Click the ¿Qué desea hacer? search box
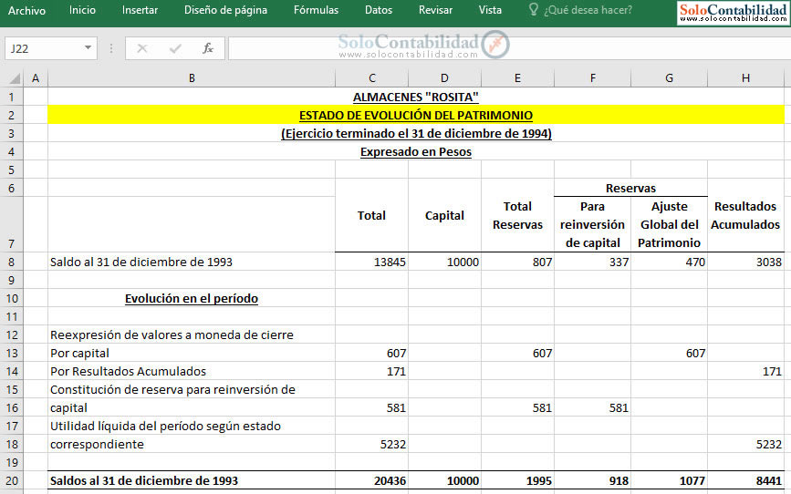Image resolution: width=791 pixels, height=494 pixels. pyautogui.click(x=588, y=10)
